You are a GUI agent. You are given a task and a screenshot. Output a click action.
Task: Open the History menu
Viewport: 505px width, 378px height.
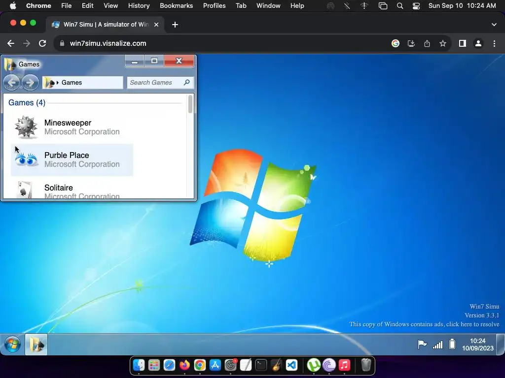coord(139,6)
